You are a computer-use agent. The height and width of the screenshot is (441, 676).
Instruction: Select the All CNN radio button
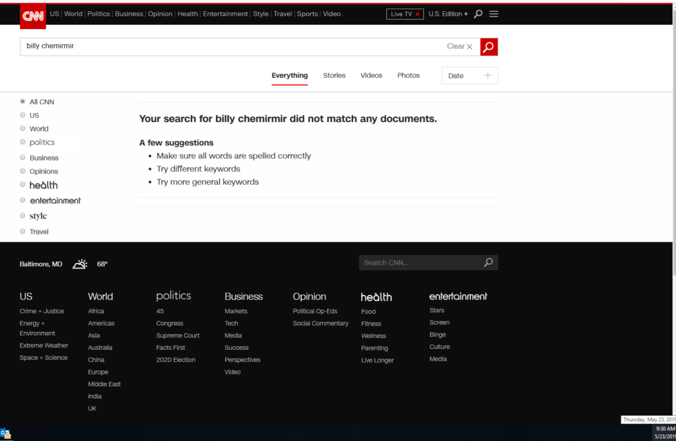[23, 101]
